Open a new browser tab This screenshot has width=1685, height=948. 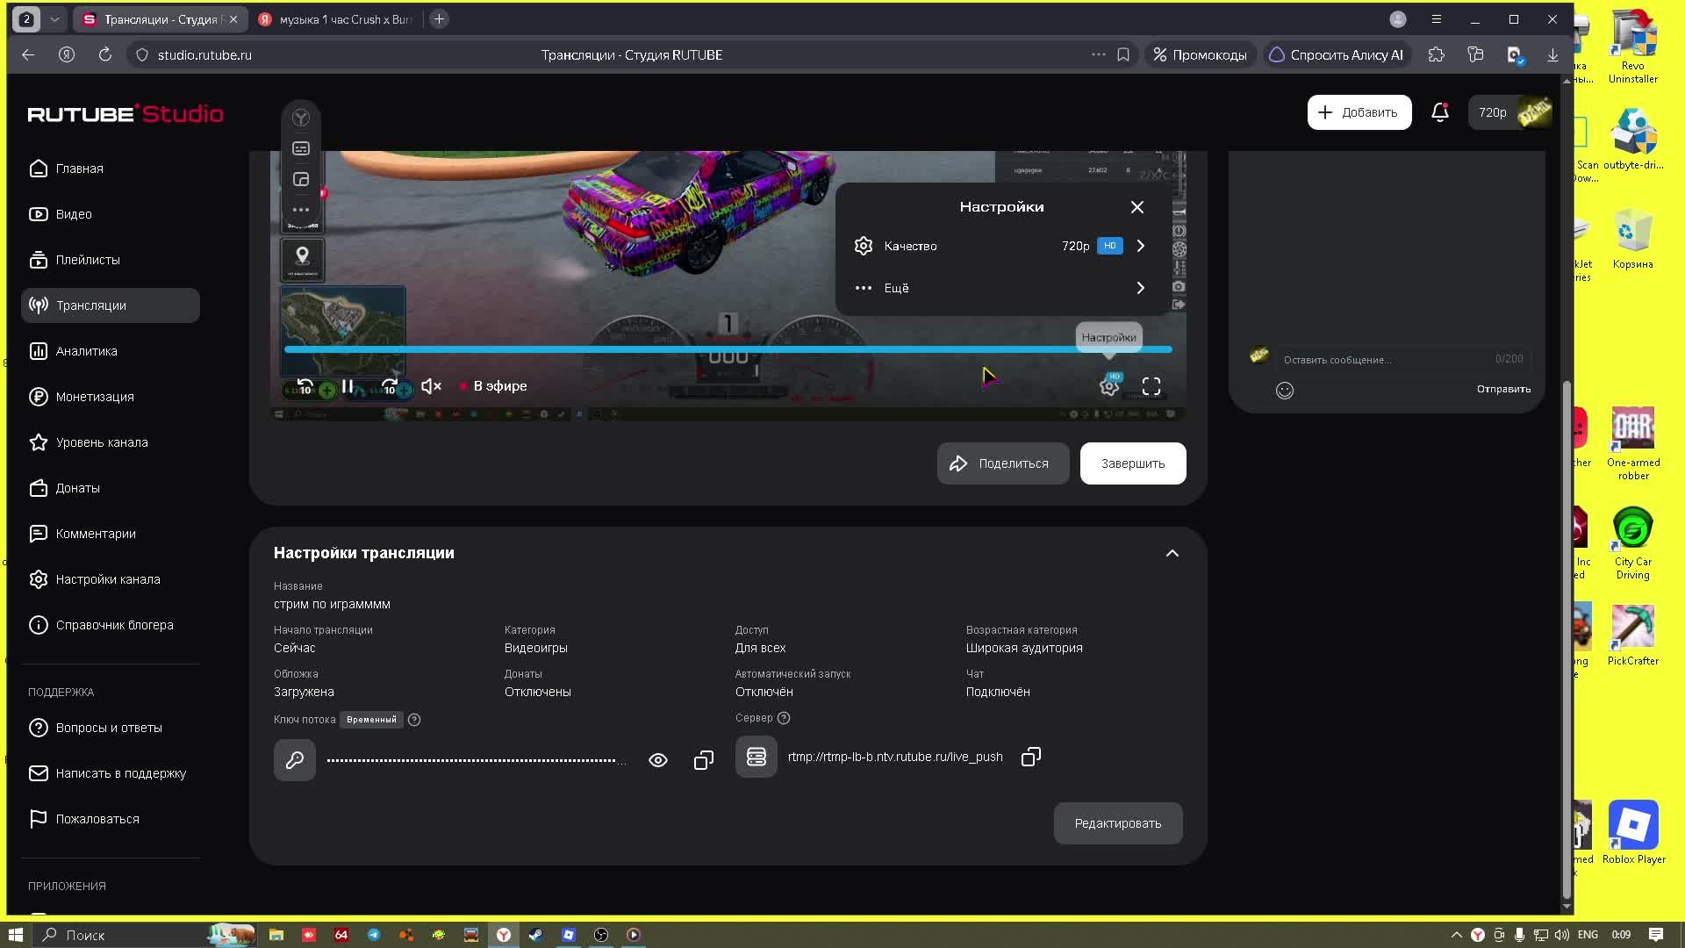pos(440,19)
